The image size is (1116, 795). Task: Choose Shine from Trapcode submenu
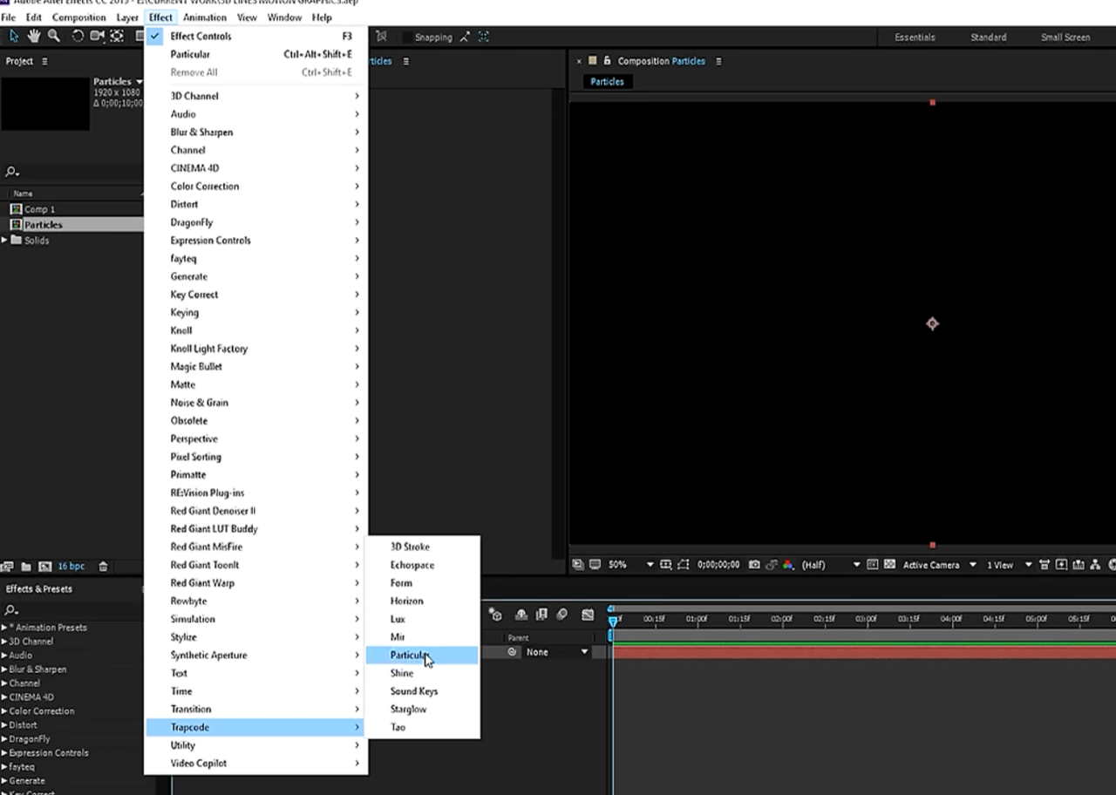pyautogui.click(x=422, y=673)
